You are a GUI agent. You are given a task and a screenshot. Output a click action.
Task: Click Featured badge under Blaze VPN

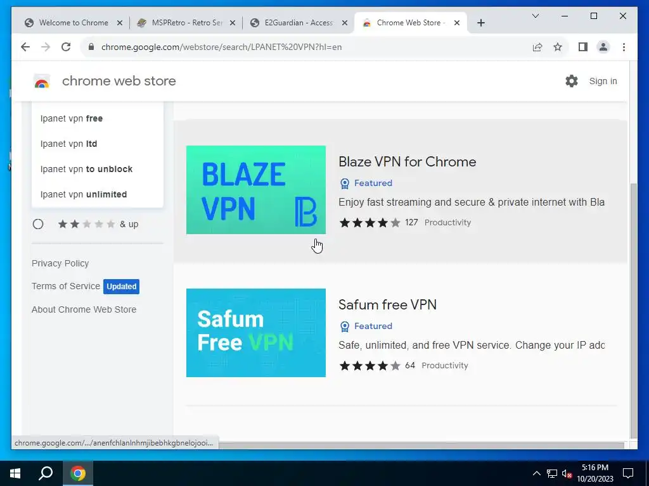[x=366, y=183]
